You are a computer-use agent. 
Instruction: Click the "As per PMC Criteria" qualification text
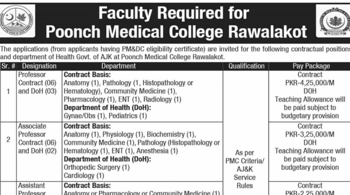coord(244,160)
